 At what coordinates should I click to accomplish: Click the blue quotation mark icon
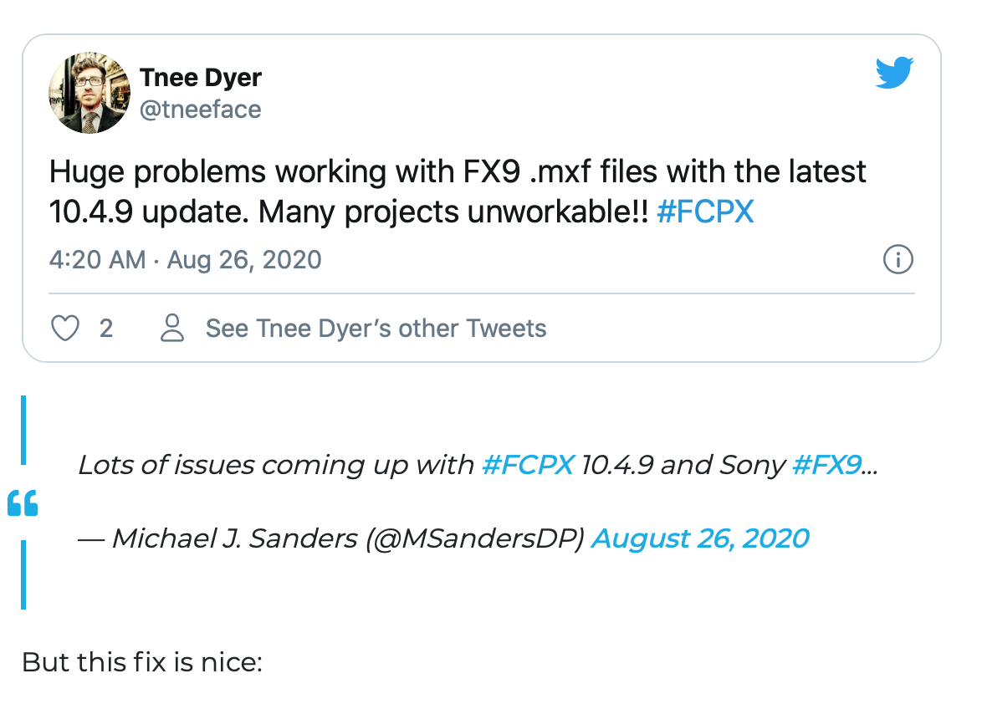tap(23, 503)
